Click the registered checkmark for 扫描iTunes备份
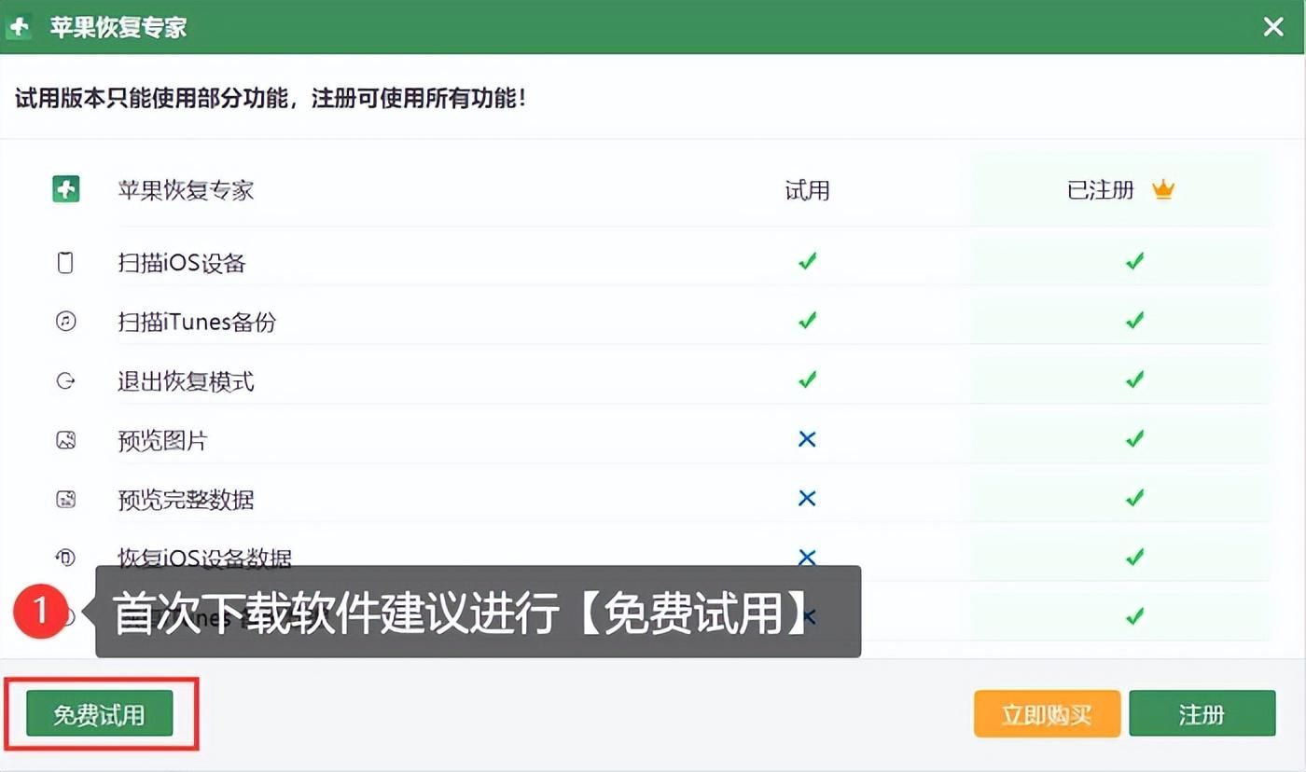1306x772 pixels. coord(1135,321)
